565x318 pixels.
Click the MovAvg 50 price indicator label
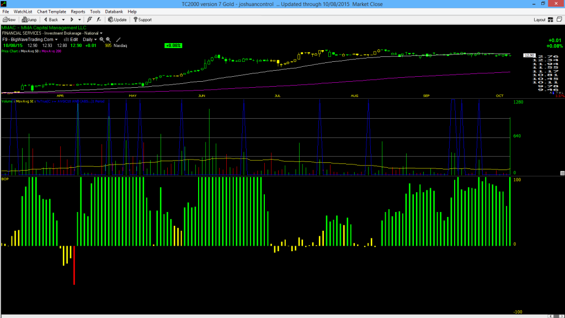pos(30,51)
